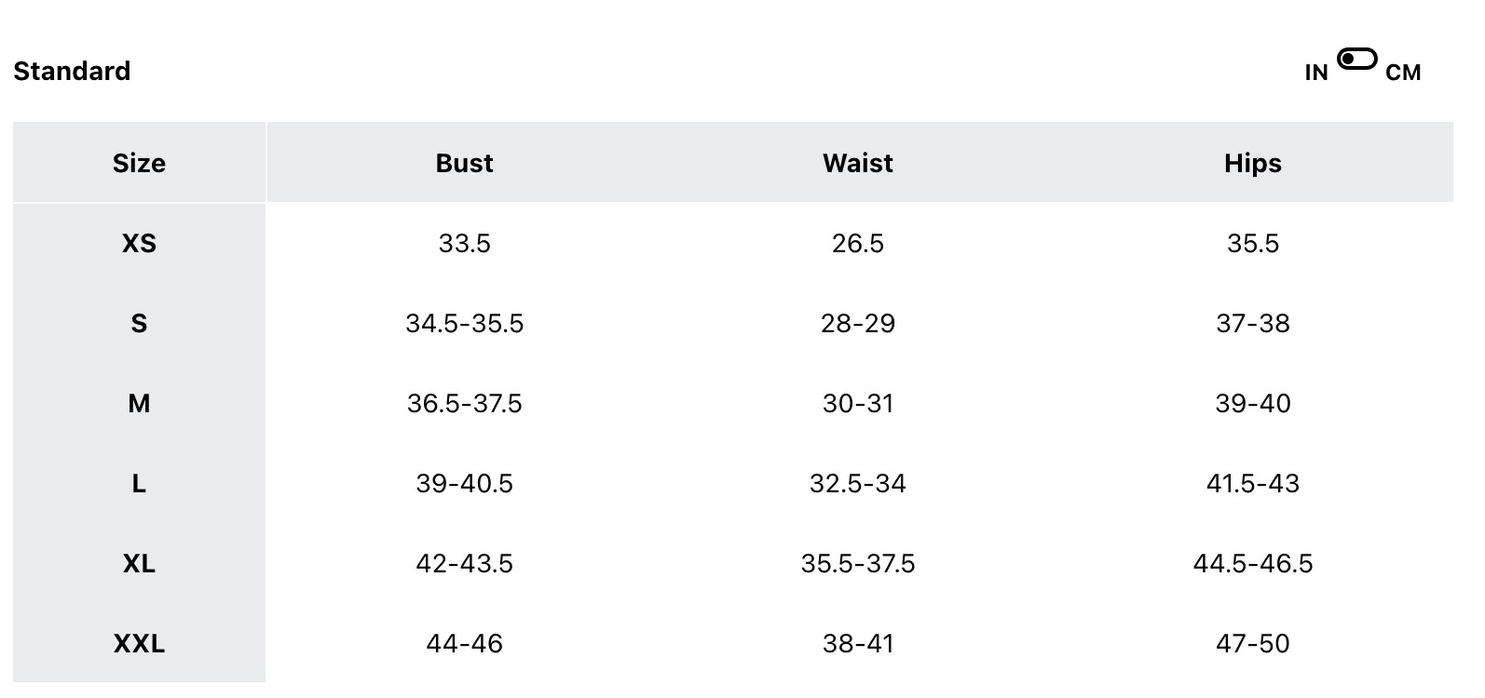Click the Waist column header
1485x698 pixels.
[857, 163]
